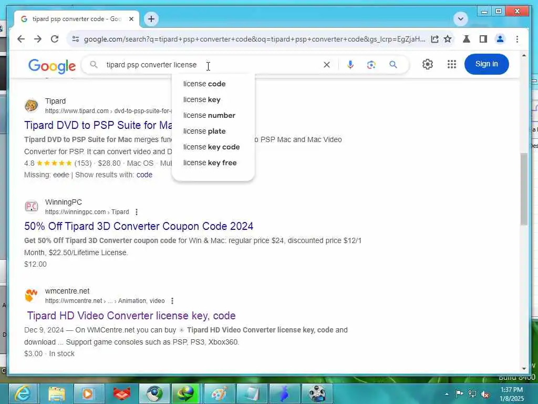Open a new browser tab

151,19
